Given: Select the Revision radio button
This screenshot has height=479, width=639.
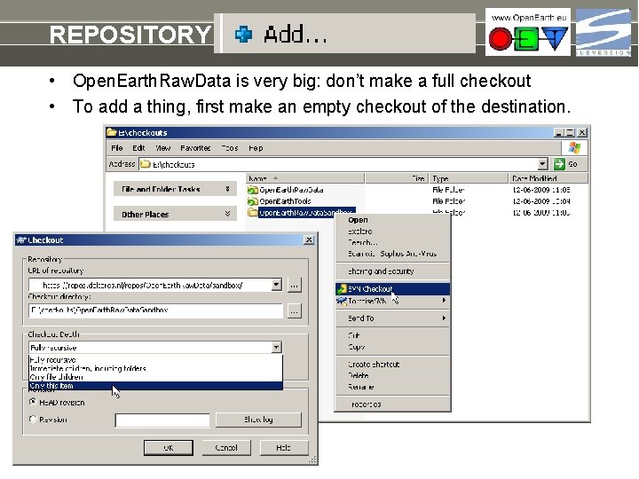Looking at the screenshot, I should [33, 419].
